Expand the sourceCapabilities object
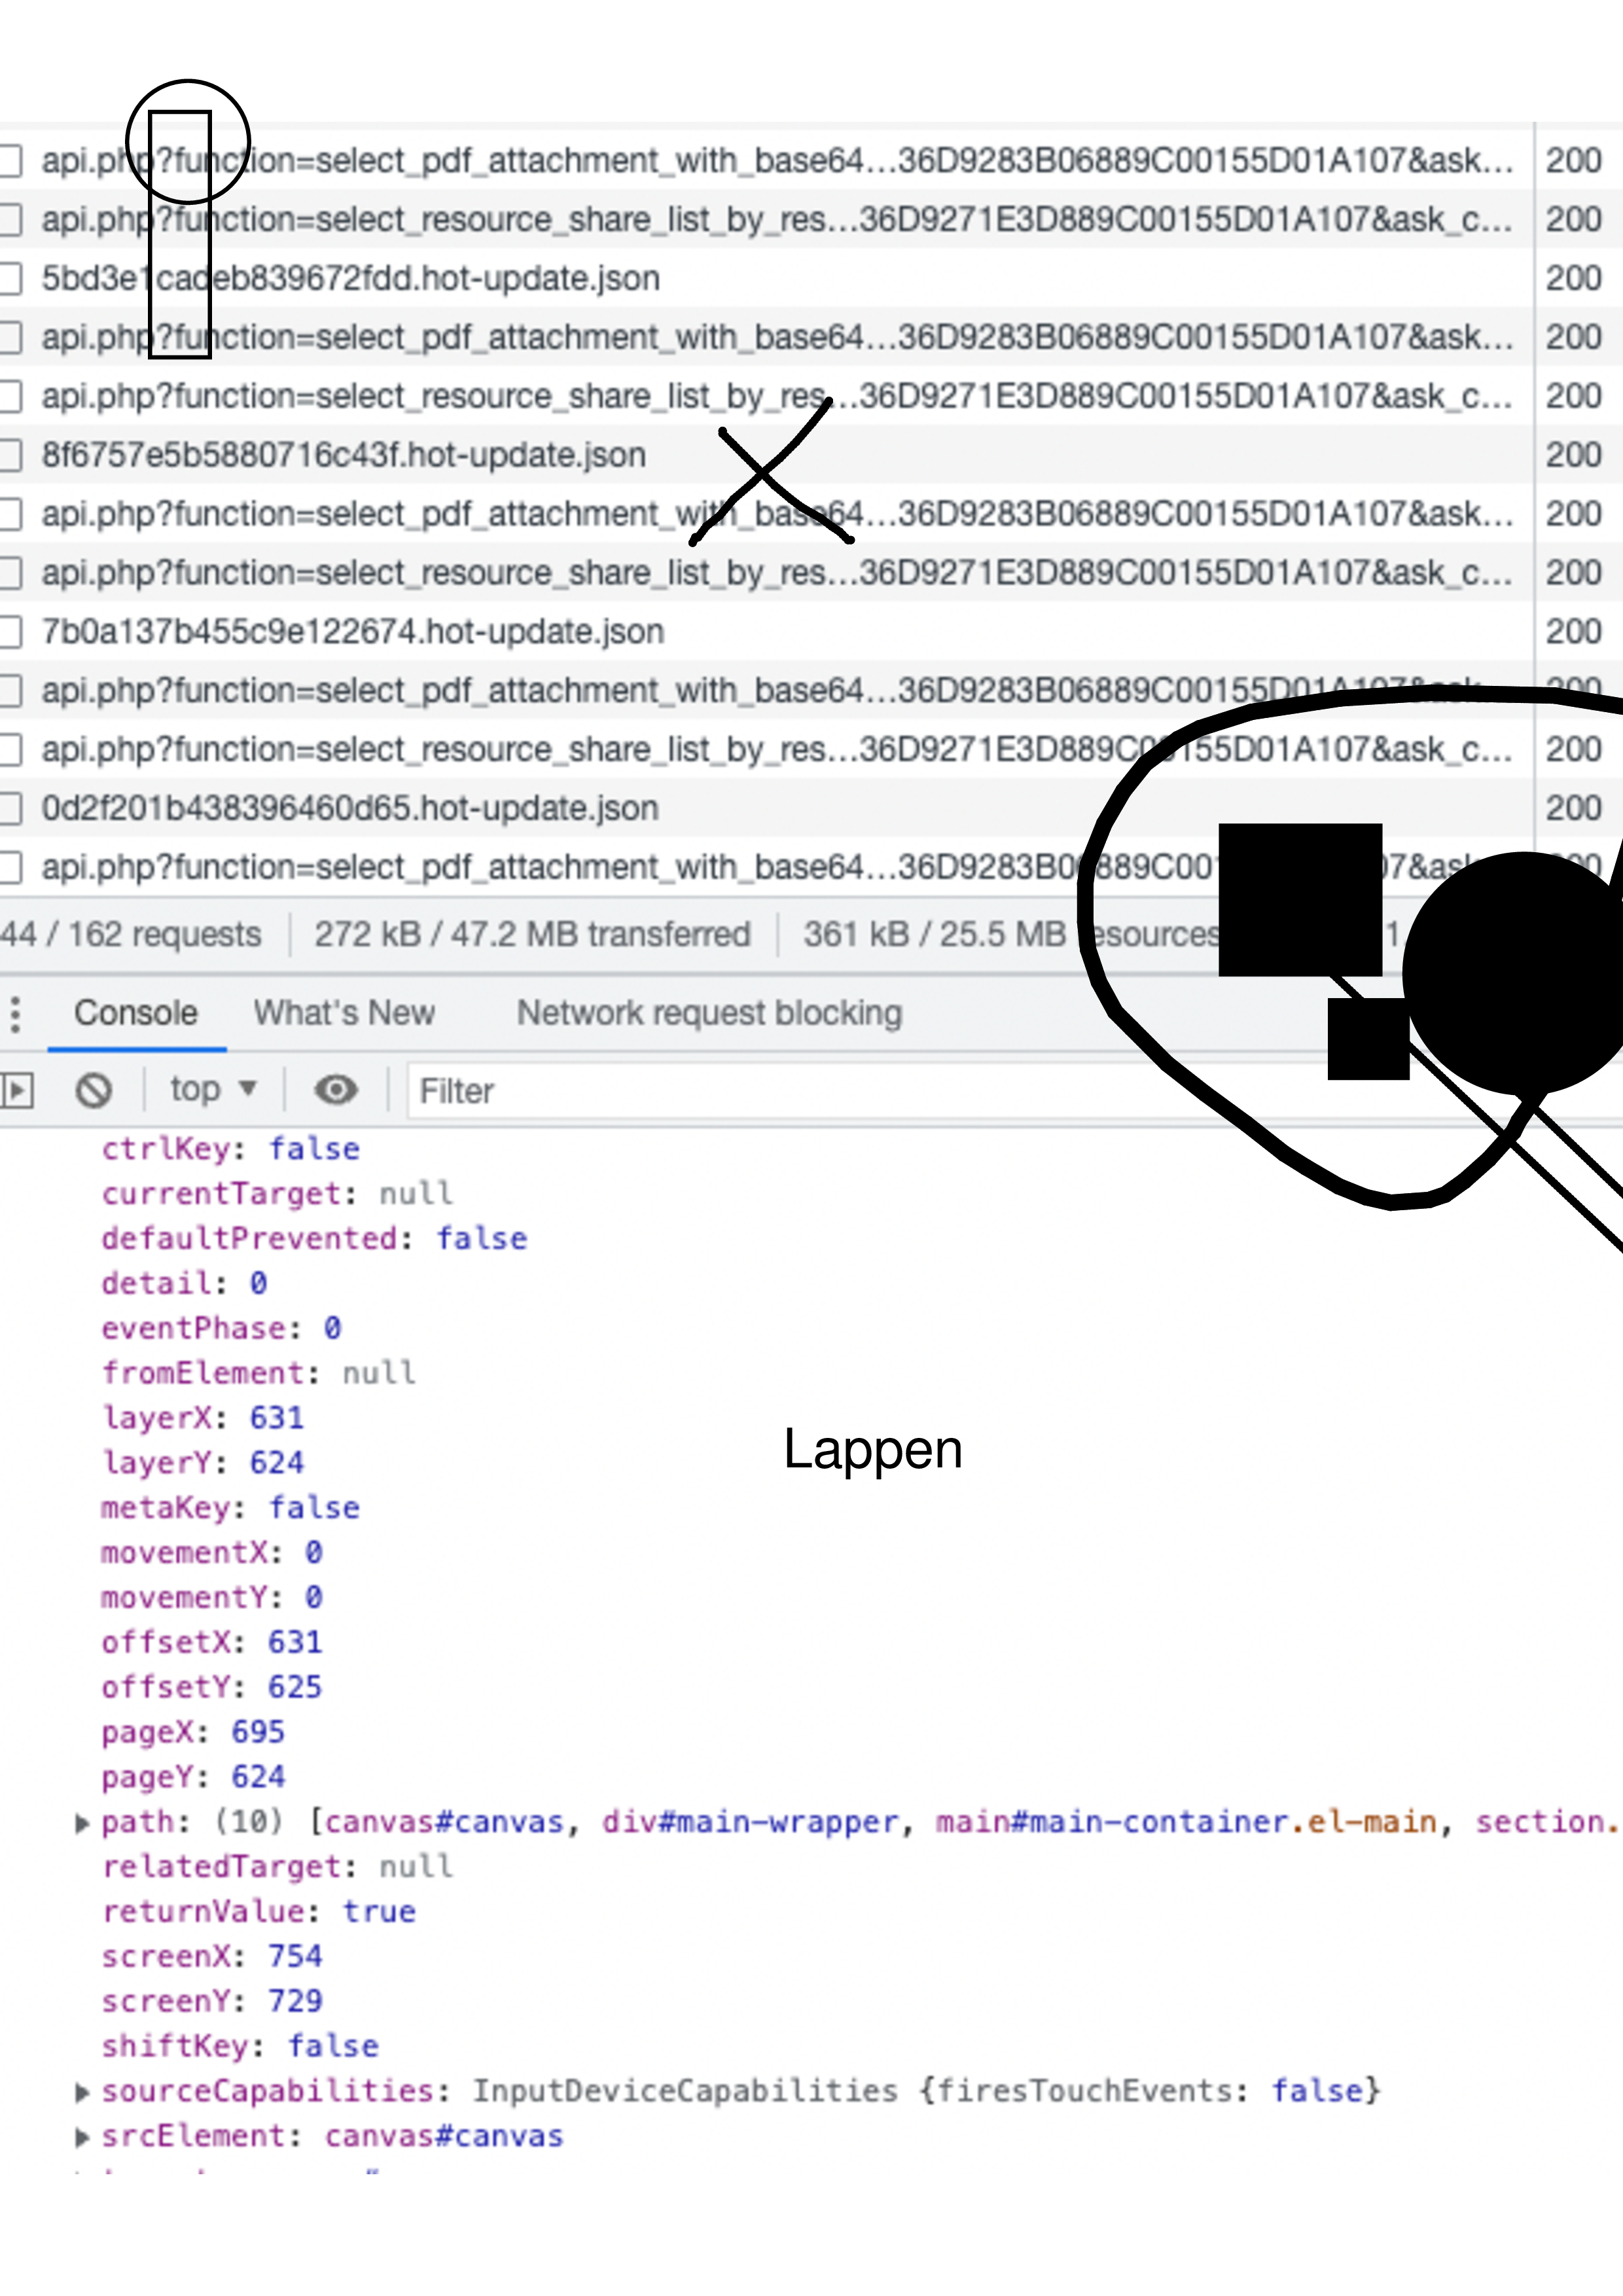Viewport: 1623px width, 2296px height. tap(83, 2092)
